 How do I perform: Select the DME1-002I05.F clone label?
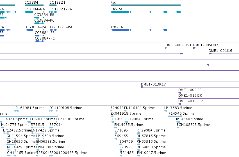[179, 45]
